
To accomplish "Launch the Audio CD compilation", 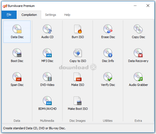I will pos(47,32).
